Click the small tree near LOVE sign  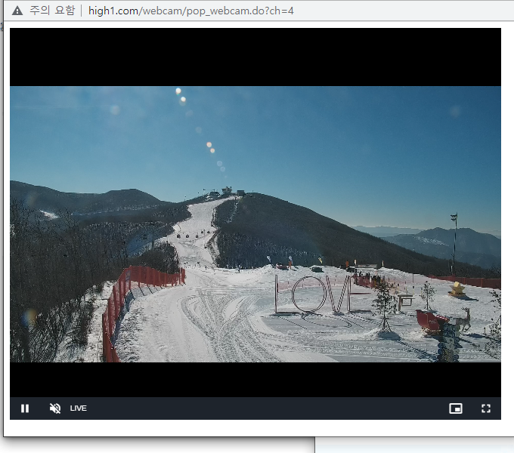(384, 302)
